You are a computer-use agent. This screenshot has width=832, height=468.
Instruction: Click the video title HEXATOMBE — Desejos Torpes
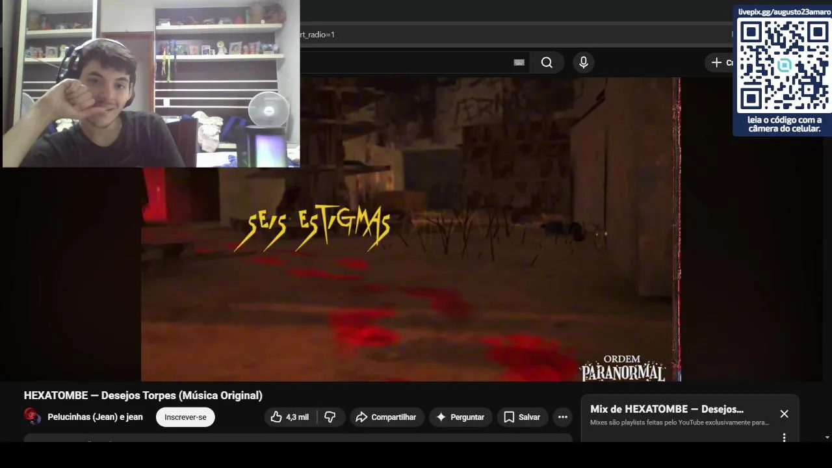pos(143,395)
